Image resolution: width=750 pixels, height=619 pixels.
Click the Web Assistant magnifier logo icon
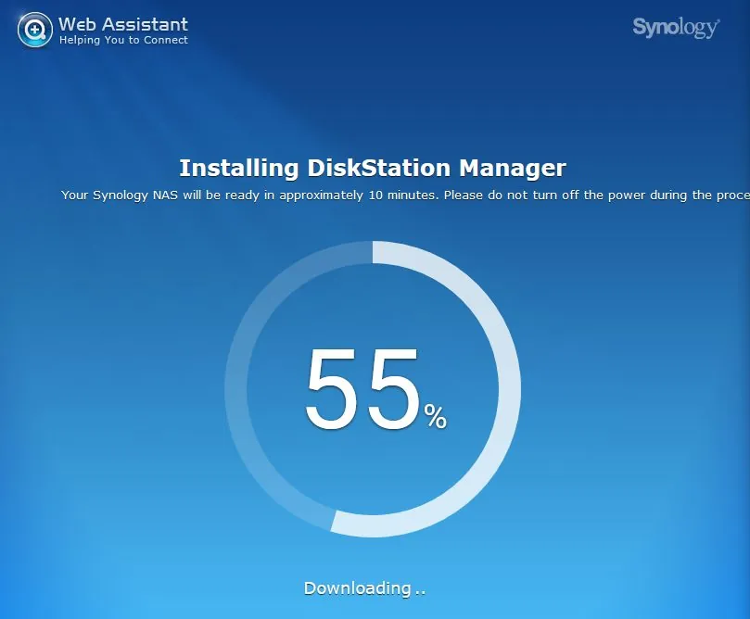point(35,30)
